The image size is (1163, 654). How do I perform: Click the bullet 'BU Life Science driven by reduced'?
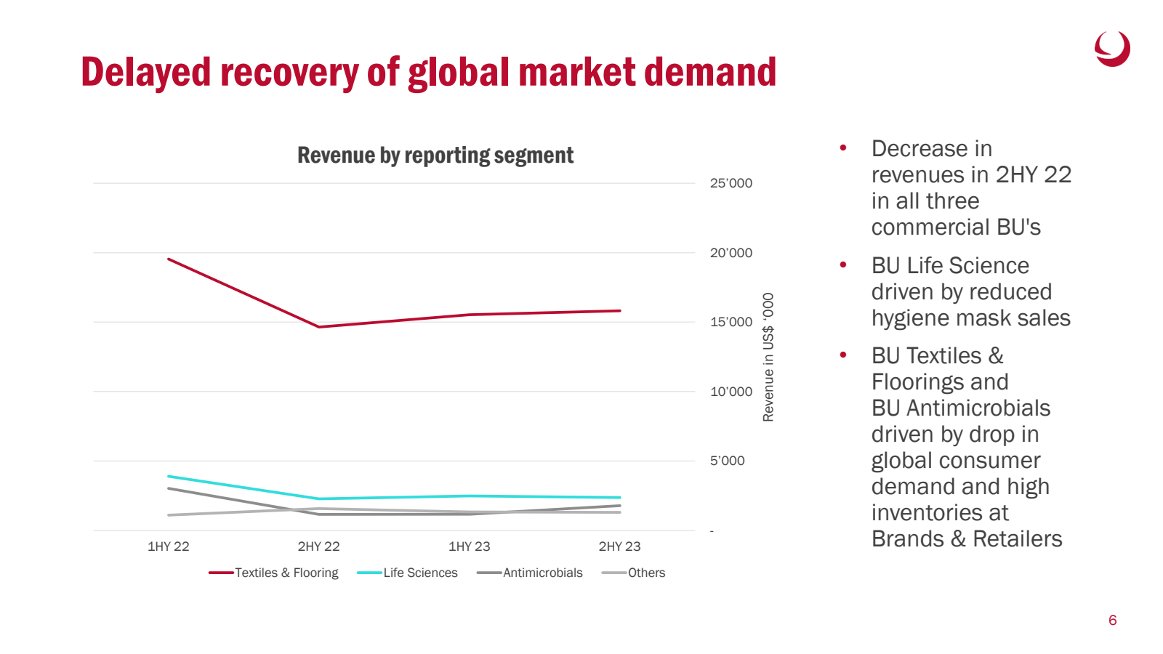(971, 291)
